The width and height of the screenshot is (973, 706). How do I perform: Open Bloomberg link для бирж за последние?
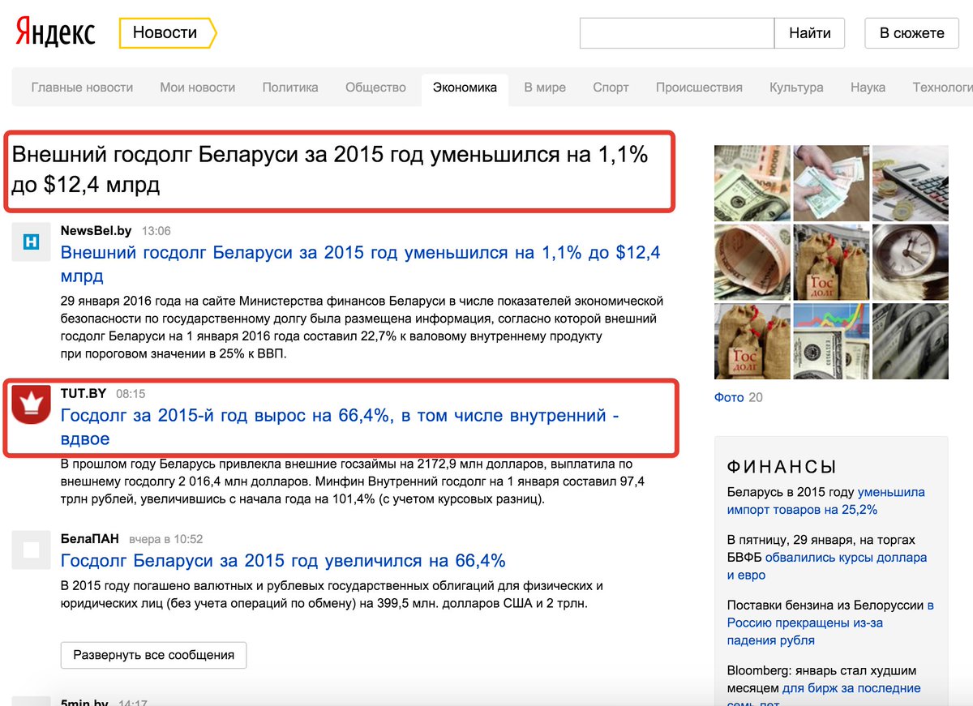(851, 688)
